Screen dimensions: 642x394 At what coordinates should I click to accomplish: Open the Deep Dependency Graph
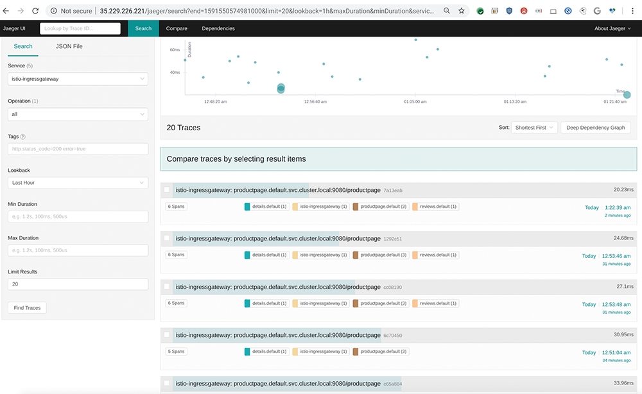[x=595, y=128]
